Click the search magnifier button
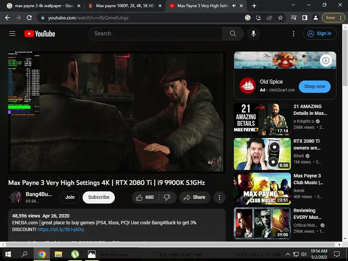Viewport: 348px width, 261px height. pos(233,34)
